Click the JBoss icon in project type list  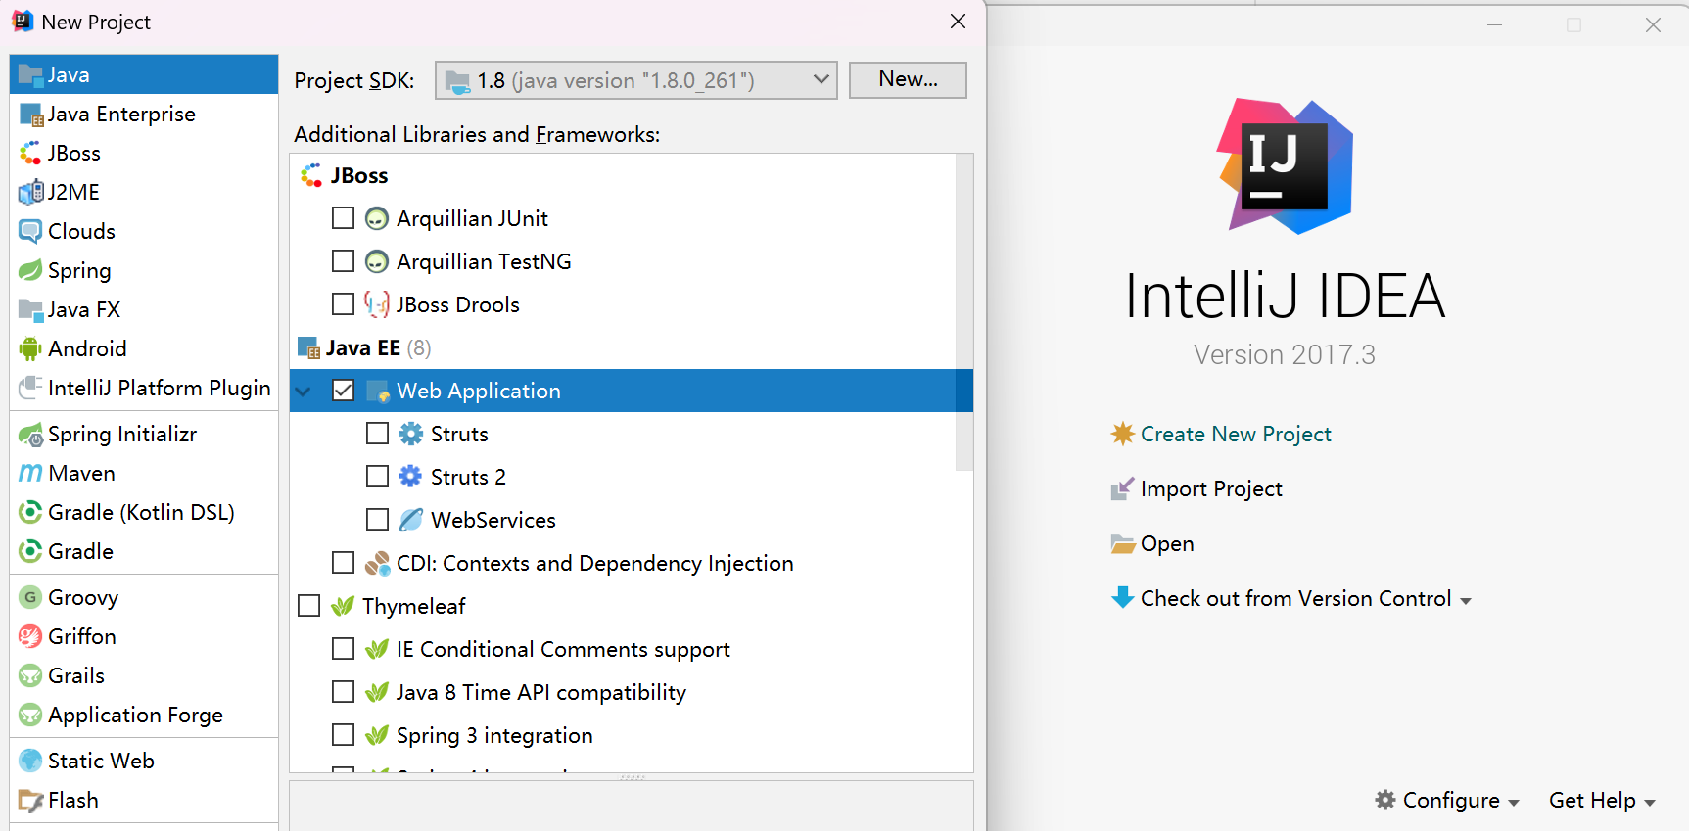click(30, 154)
